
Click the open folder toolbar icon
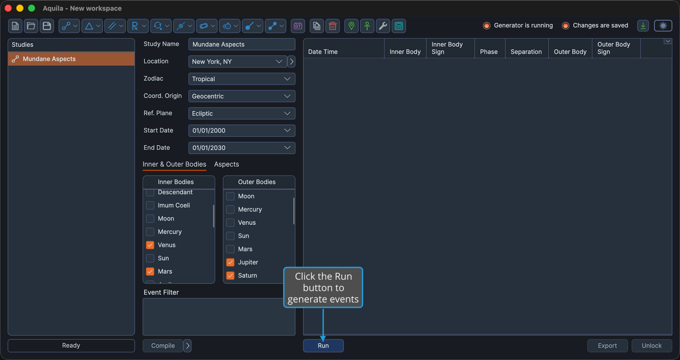click(31, 26)
